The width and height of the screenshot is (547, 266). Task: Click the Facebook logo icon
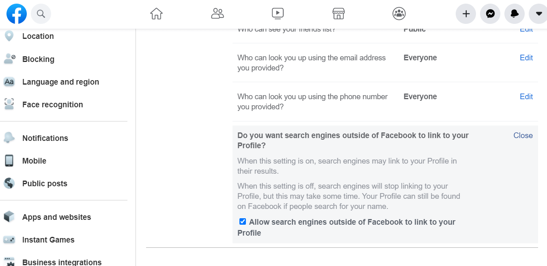[17, 14]
